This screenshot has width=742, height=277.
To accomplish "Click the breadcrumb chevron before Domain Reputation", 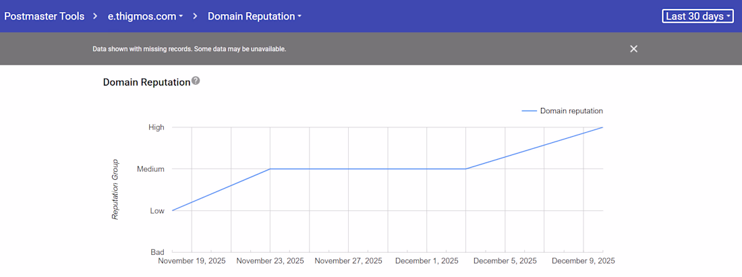I will 196,16.
